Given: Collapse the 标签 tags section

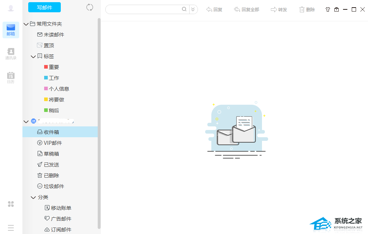Looking at the screenshot, I should (x=33, y=57).
